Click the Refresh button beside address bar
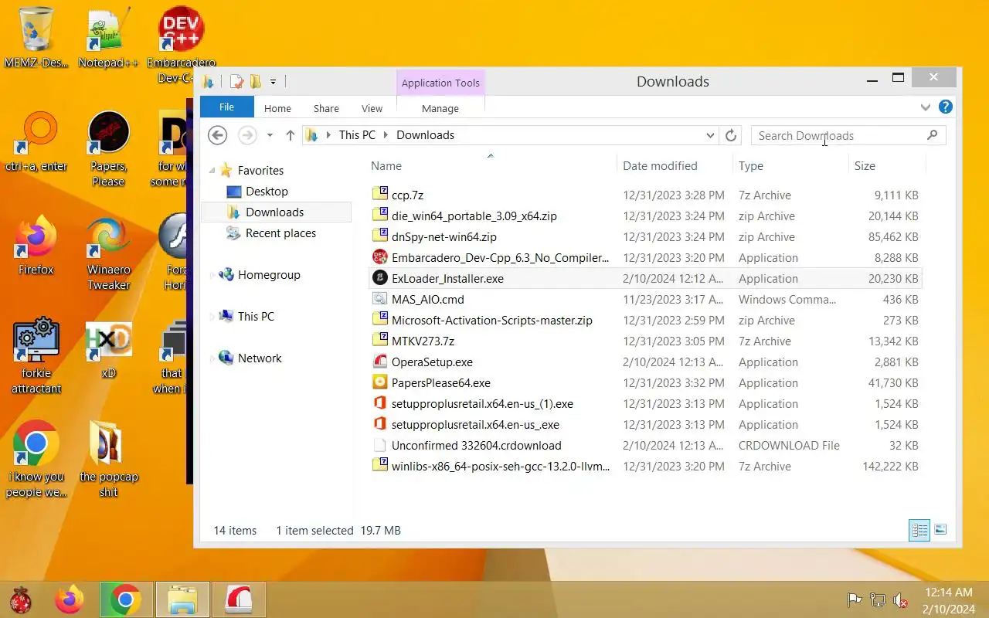Image resolution: width=989 pixels, height=618 pixels. point(731,135)
